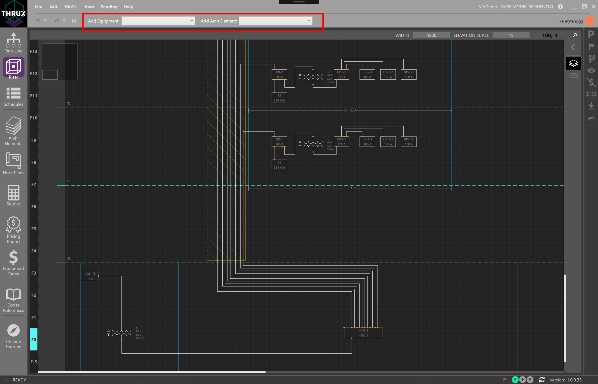The image size is (598, 384).
Task: Toggle the crossed-out dollar pricing visibility icon
Action: pyautogui.click(x=591, y=83)
